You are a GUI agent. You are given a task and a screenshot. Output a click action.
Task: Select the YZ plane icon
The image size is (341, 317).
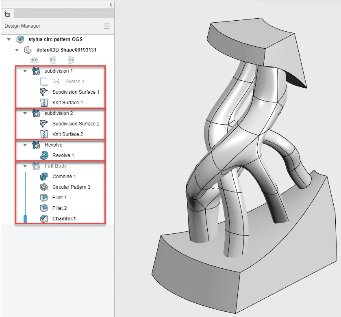(52, 60)
